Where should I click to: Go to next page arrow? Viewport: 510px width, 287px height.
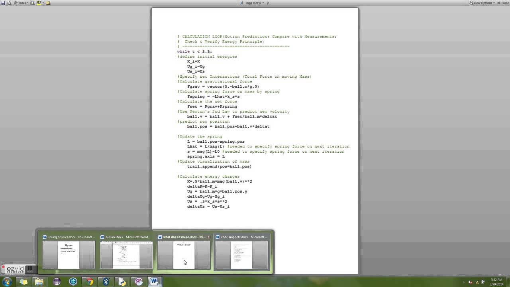(268, 3)
